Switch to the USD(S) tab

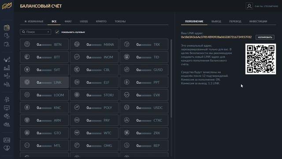point(84,21)
